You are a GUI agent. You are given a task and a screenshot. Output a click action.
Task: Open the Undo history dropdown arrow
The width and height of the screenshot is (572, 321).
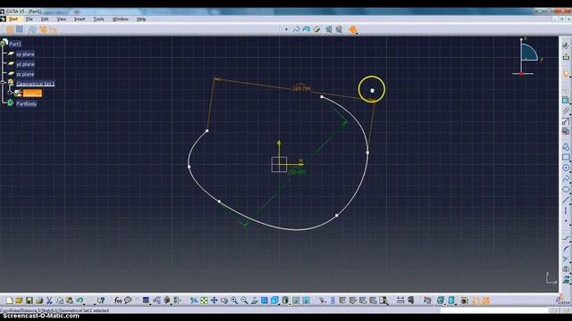click(x=85, y=303)
